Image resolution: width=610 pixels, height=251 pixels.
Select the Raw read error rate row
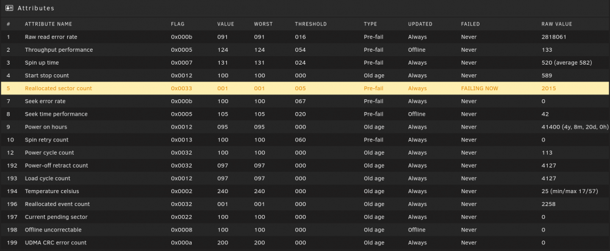pyautogui.click(x=305, y=37)
